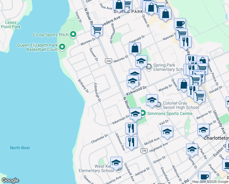Click Simmons Sports Centre label

click(170, 113)
